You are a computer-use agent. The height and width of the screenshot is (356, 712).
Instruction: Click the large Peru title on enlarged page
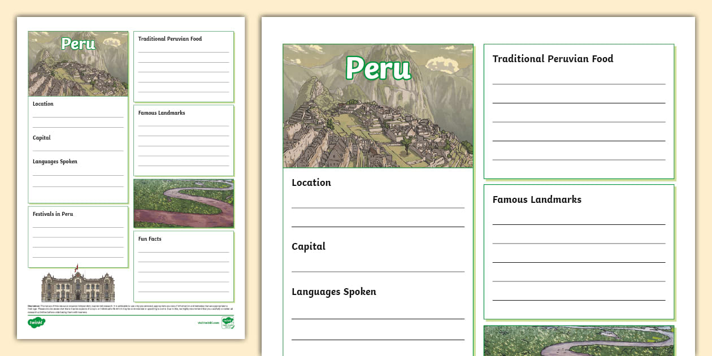(x=378, y=68)
